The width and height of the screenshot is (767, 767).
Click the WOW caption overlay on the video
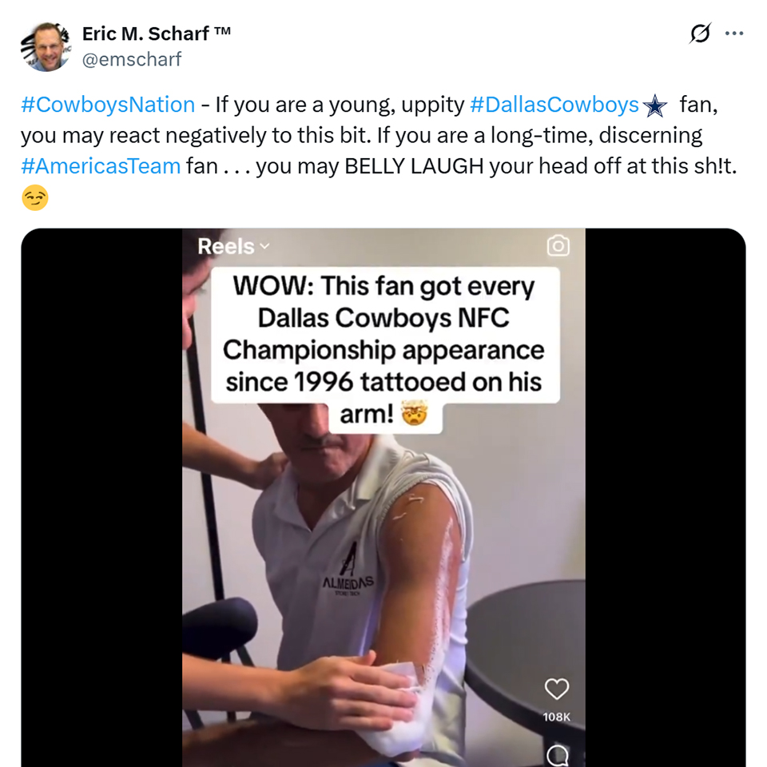point(385,334)
